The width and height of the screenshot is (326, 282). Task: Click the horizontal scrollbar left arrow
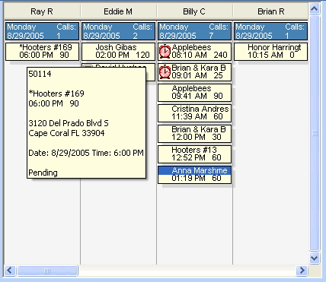coord(10,271)
